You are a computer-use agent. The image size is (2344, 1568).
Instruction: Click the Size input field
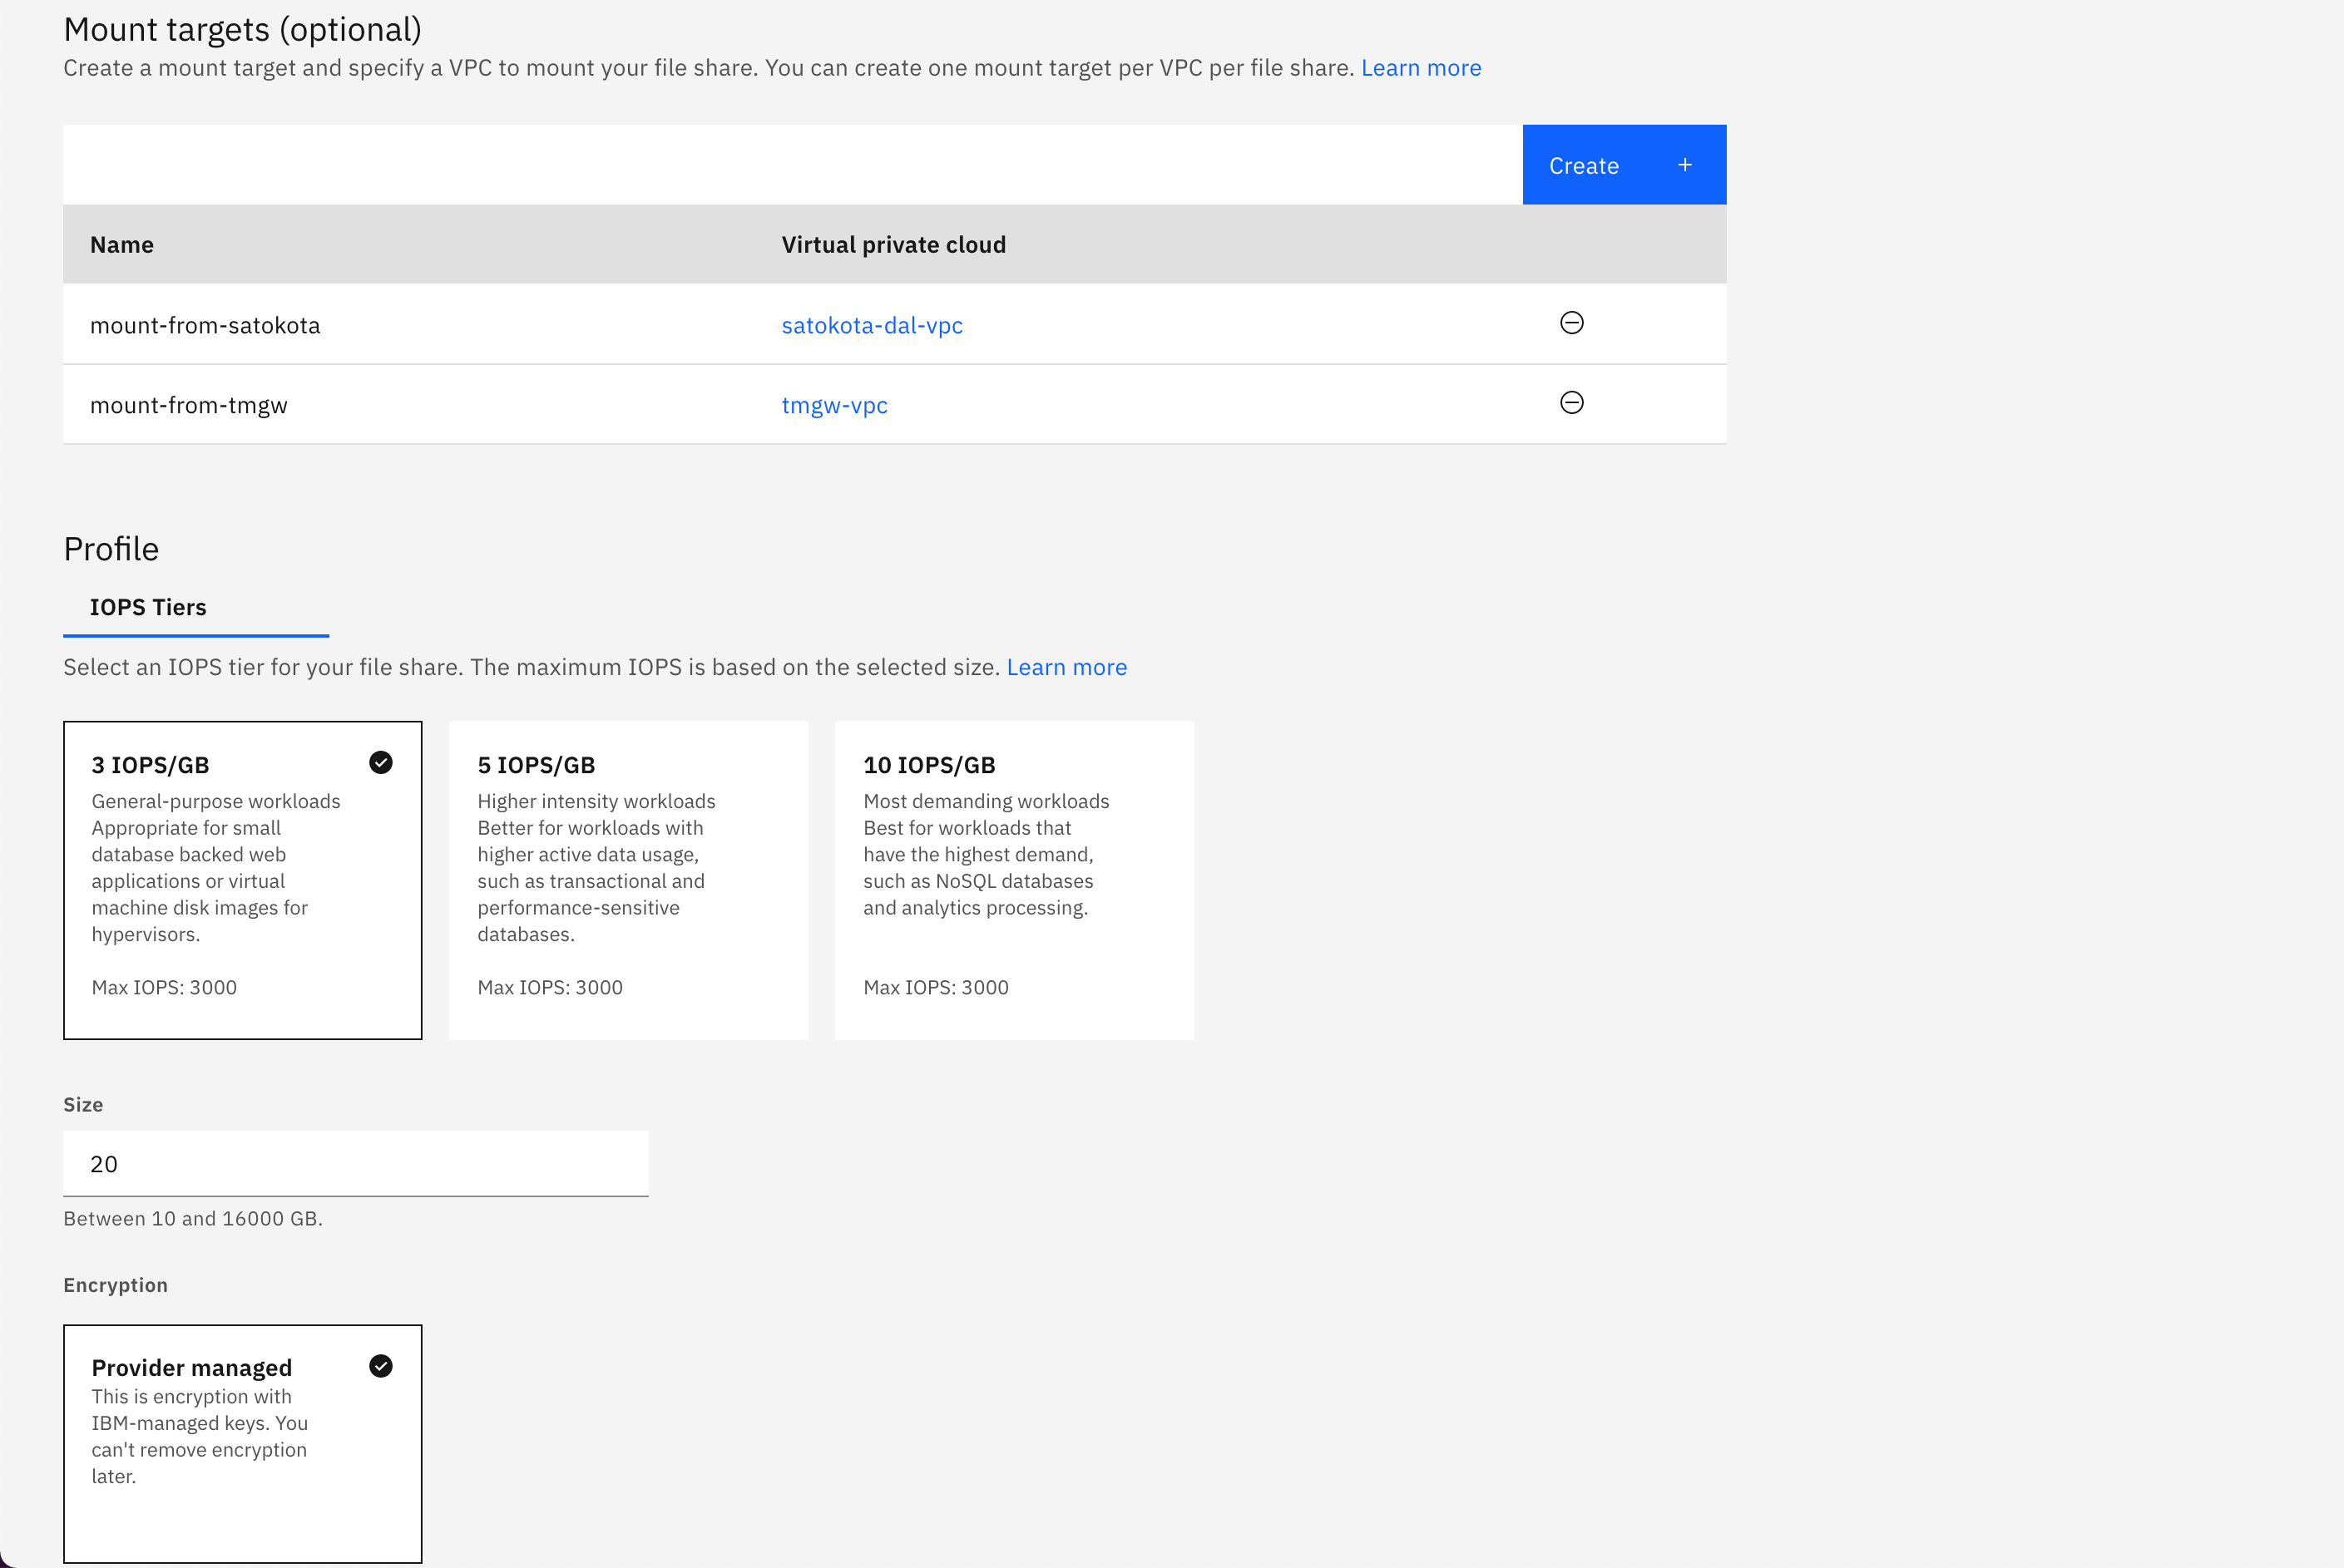(355, 1163)
